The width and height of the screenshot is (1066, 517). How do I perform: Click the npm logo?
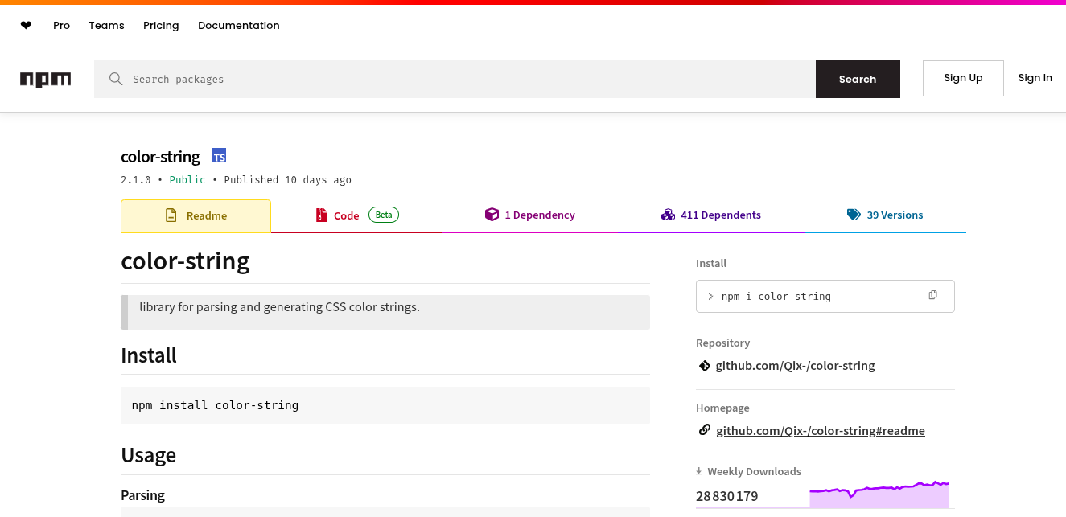[46, 79]
